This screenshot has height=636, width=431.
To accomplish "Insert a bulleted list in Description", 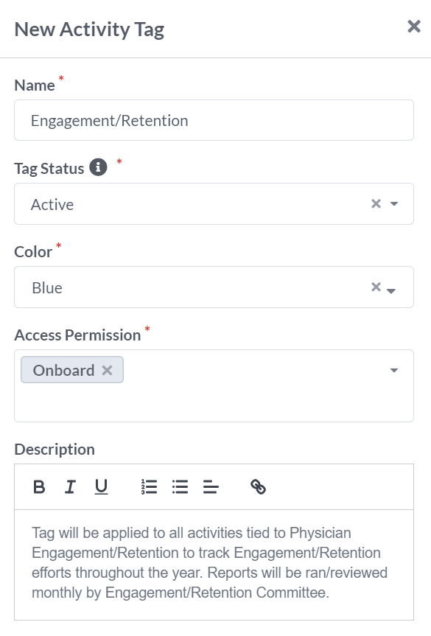I will click(x=180, y=486).
